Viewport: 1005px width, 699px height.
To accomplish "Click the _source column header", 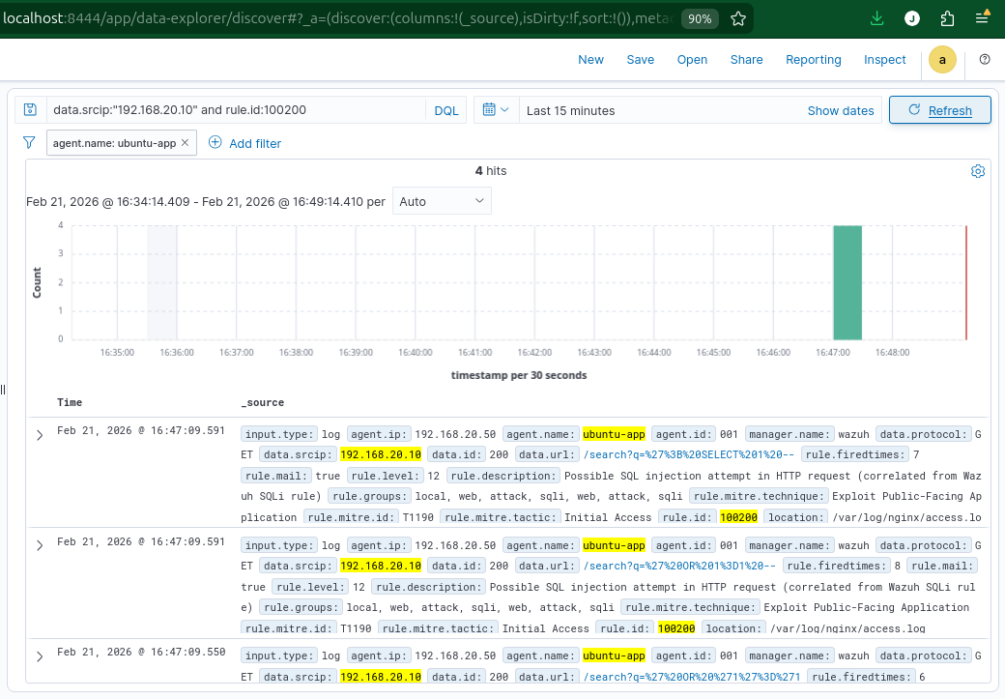I will 262,403.
